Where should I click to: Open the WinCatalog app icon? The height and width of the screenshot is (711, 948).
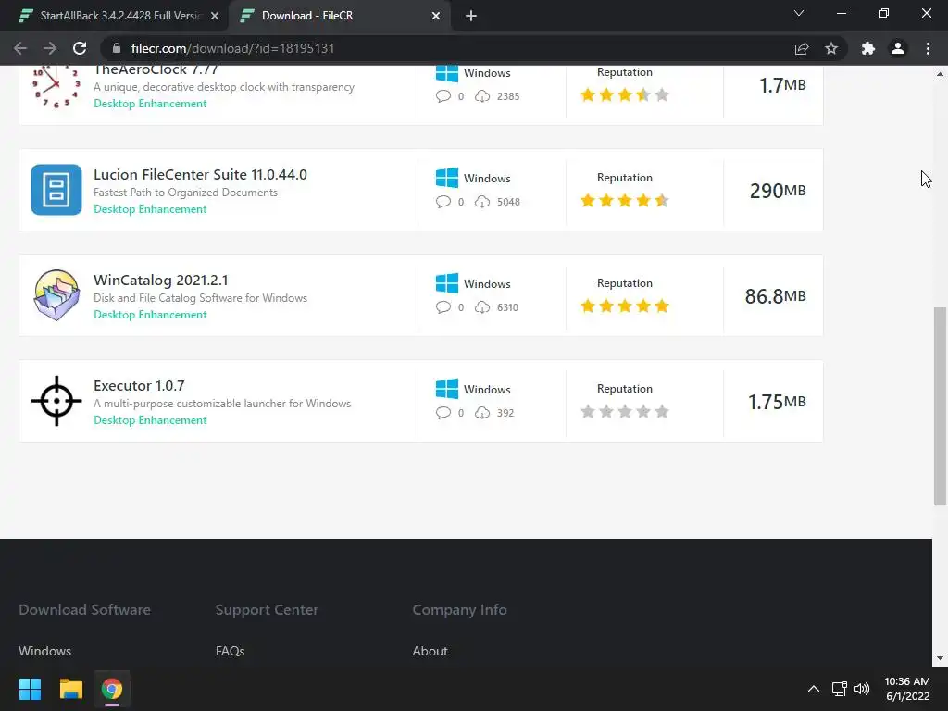pyautogui.click(x=56, y=295)
